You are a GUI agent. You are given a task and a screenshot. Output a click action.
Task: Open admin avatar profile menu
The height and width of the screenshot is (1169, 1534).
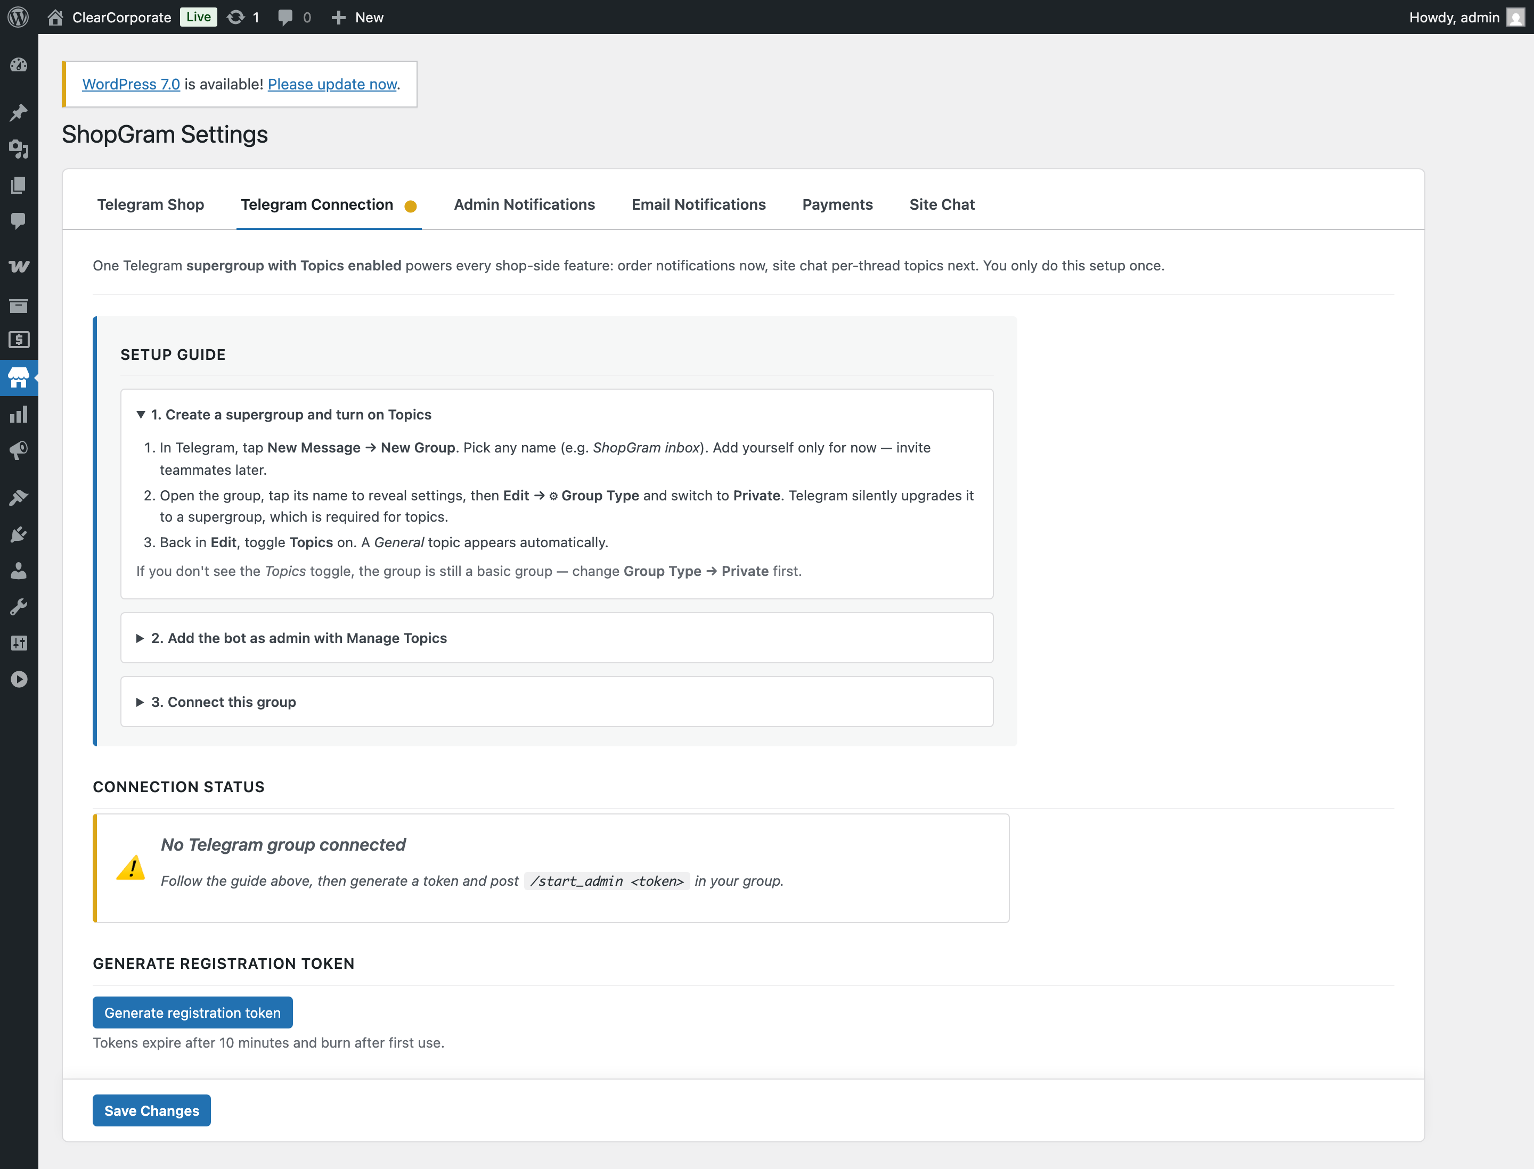click(1515, 17)
